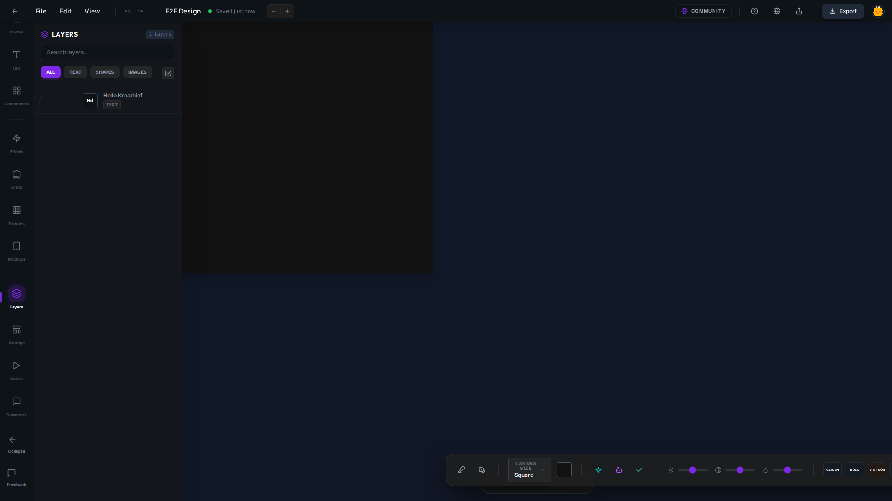Select the brush tool in bottom toolbar
The height and width of the screenshot is (501, 892).
tap(461, 470)
